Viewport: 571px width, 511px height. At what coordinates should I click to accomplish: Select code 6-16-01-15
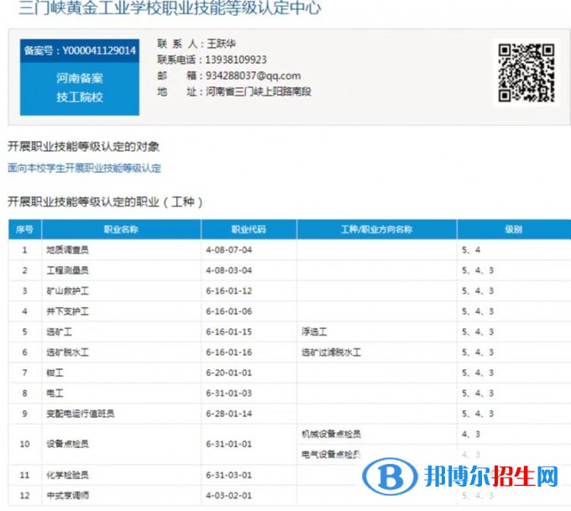[229, 331]
